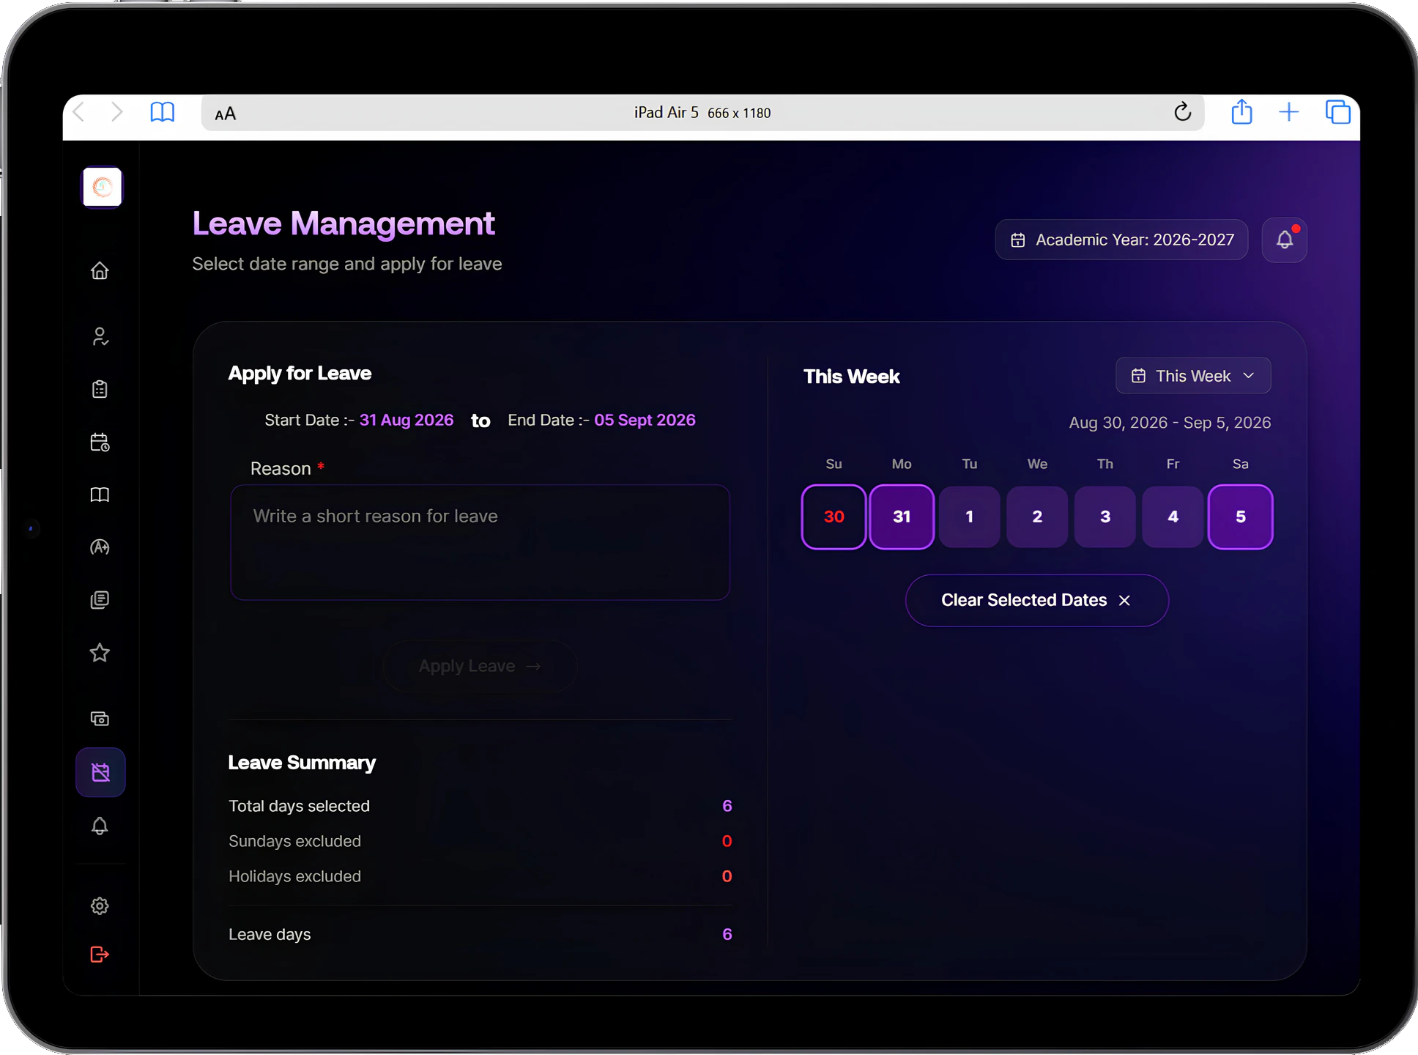This screenshot has height=1055, width=1418.
Task: Open the open-book icon in sidebar
Action: pos(100,495)
